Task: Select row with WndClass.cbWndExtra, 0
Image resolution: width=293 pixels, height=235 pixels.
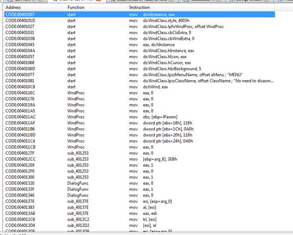Action: [139, 38]
